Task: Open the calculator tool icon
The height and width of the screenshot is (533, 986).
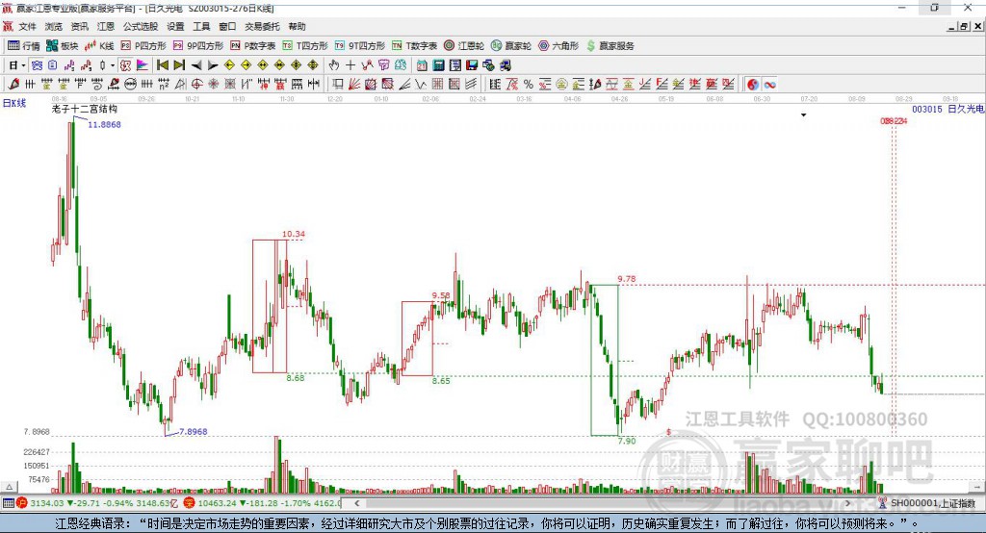Action: pos(438,65)
